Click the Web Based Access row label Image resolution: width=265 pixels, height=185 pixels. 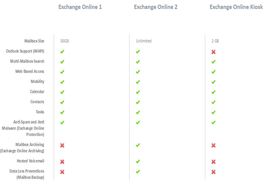coord(30,71)
